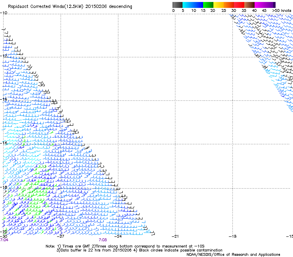Image resolution: width=293 pixels, height=257 pixels.
Task: Click the '25' legend tick label
Action: coord(224,11)
